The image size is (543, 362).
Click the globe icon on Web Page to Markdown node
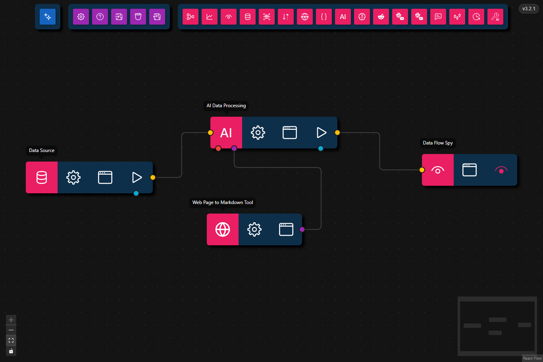(223, 229)
